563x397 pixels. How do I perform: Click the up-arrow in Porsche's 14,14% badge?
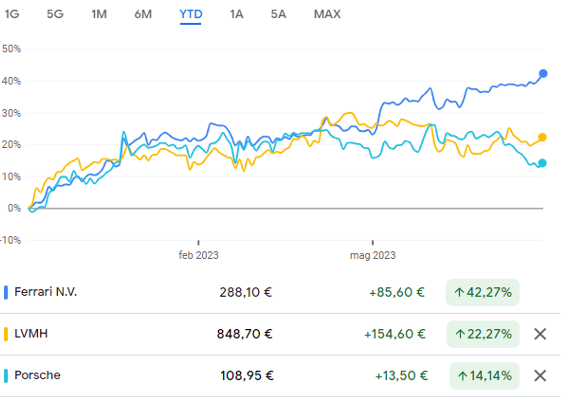click(462, 376)
